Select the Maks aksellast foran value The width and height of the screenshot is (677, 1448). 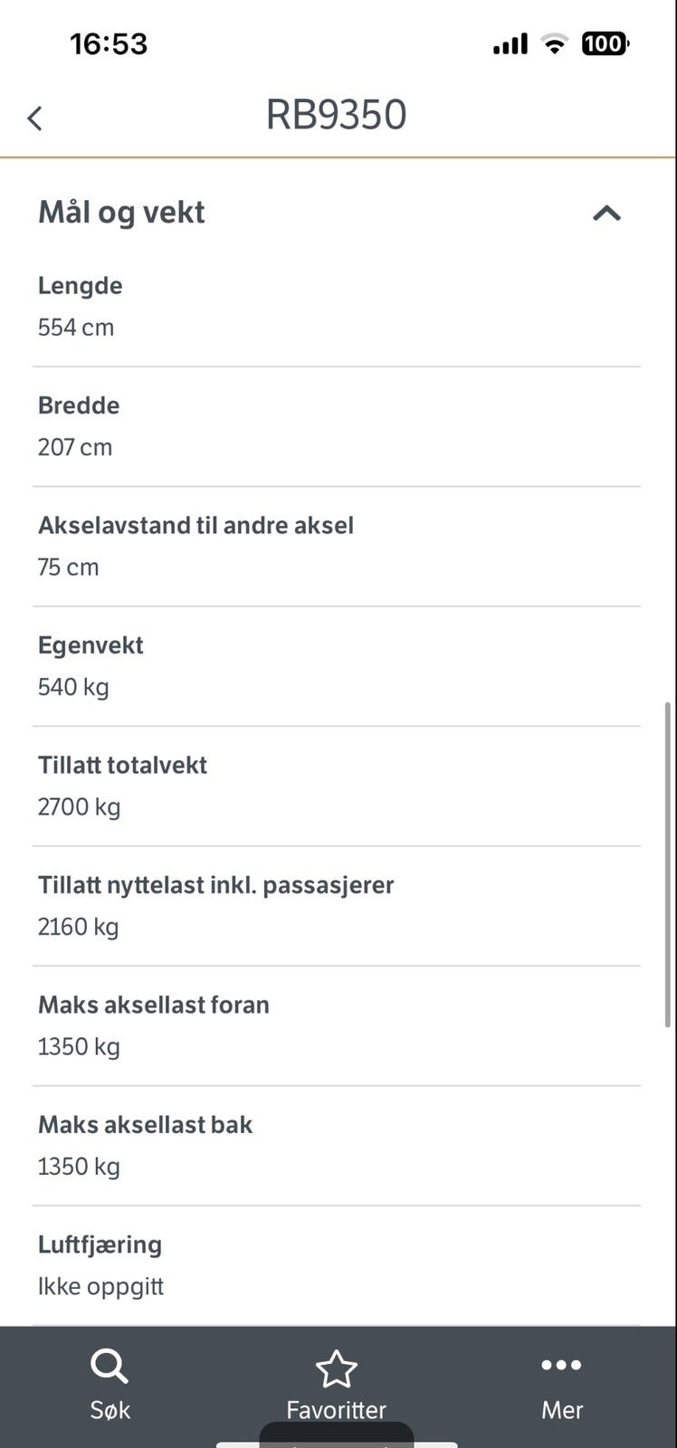tap(79, 1047)
